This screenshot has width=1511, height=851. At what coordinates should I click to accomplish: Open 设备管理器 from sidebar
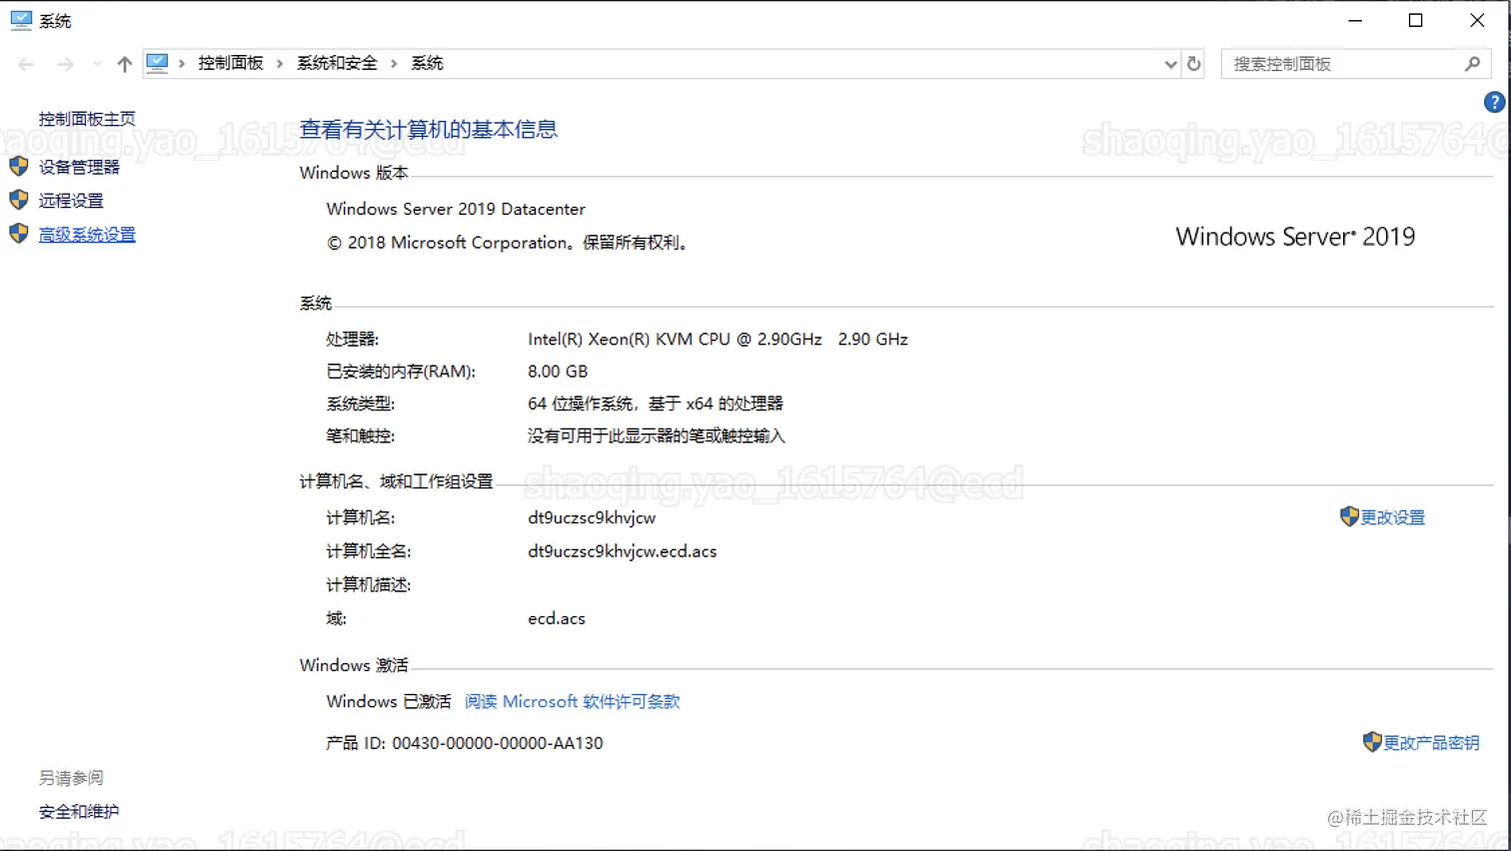pyautogui.click(x=79, y=167)
